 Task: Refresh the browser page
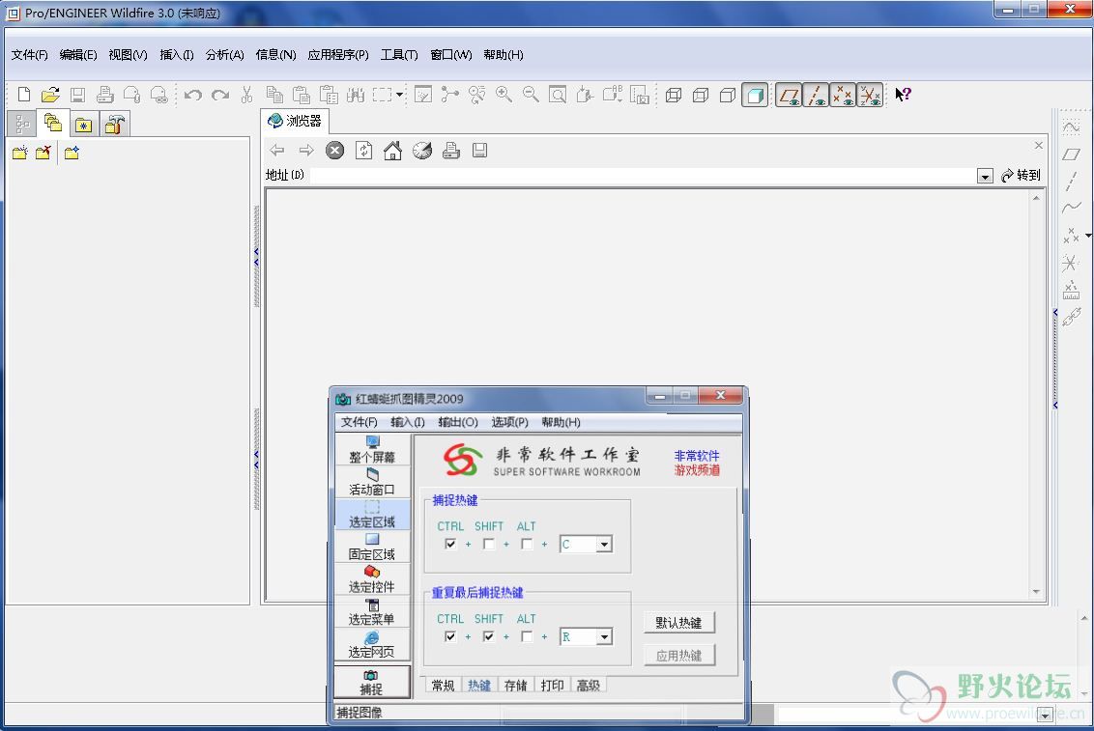pos(363,151)
